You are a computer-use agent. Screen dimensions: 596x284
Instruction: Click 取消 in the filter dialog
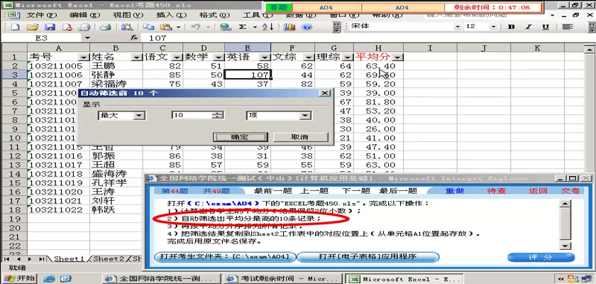[299, 137]
